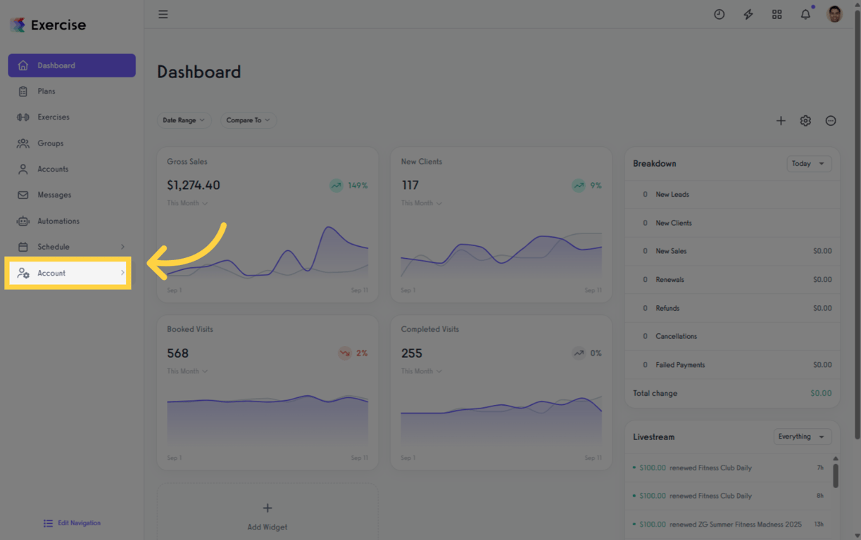Open the Breakdown Today dropdown
Screen dimensions: 861x540
coord(809,164)
